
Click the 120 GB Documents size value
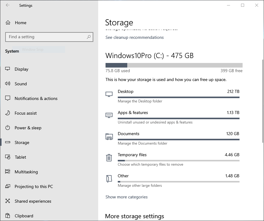pyautogui.click(x=233, y=134)
